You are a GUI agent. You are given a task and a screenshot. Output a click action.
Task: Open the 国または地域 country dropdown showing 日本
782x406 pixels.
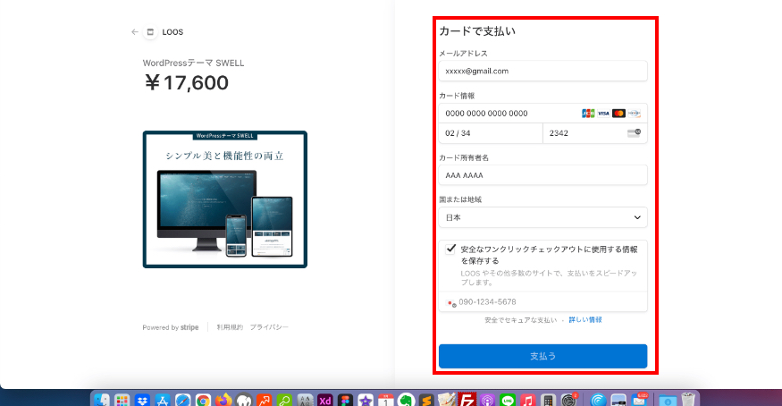pyautogui.click(x=542, y=217)
